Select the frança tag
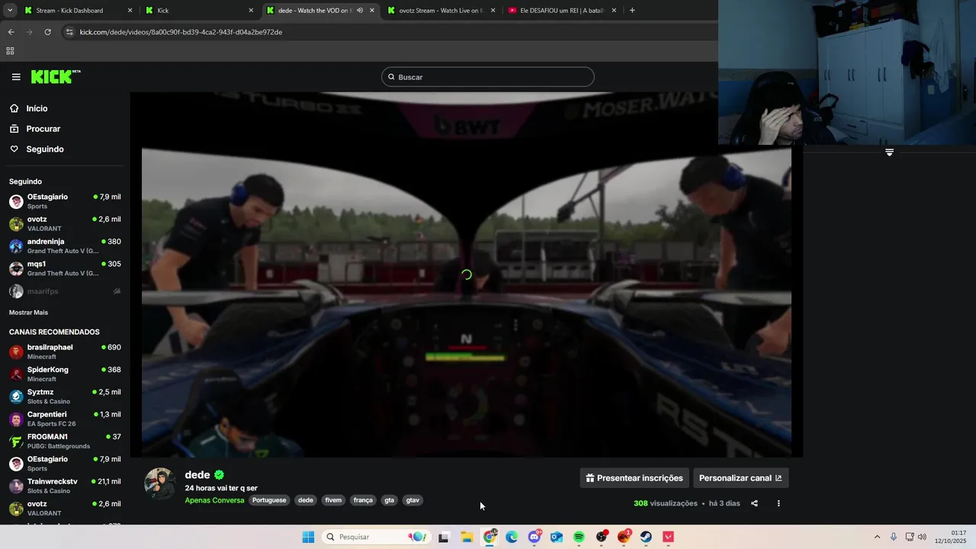This screenshot has width=976, height=549. [363, 500]
